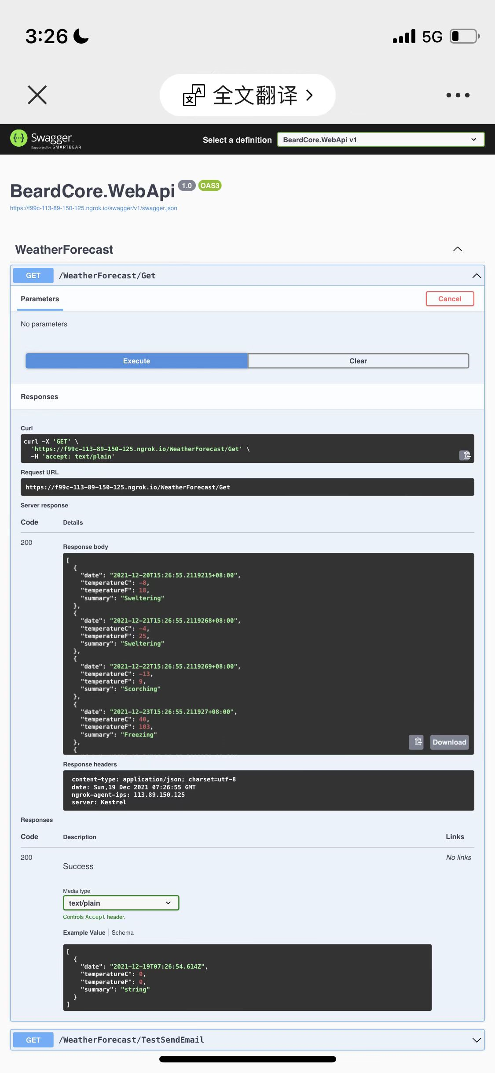Viewport: 495px width, 1073px height.
Task: Open the swagger.json link
Action: click(x=94, y=208)
